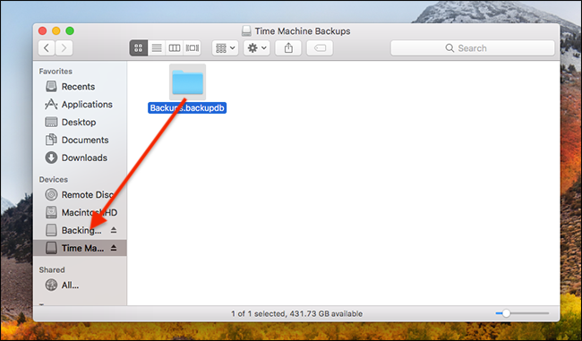Switch to list view

point(157,47)
